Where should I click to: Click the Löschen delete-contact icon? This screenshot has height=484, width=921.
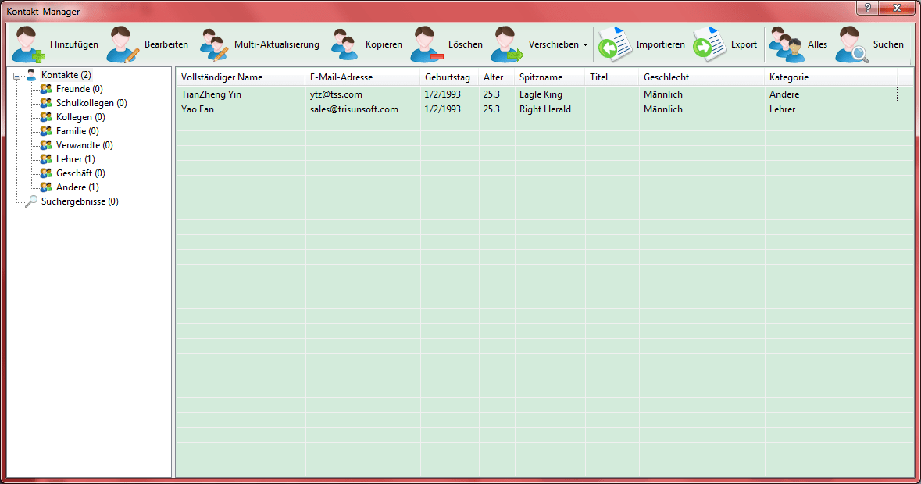[x=427, y=44]
